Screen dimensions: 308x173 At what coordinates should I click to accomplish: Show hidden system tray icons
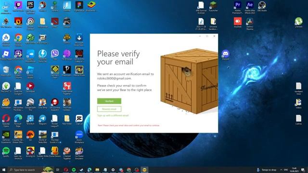[x=281, y=170]
